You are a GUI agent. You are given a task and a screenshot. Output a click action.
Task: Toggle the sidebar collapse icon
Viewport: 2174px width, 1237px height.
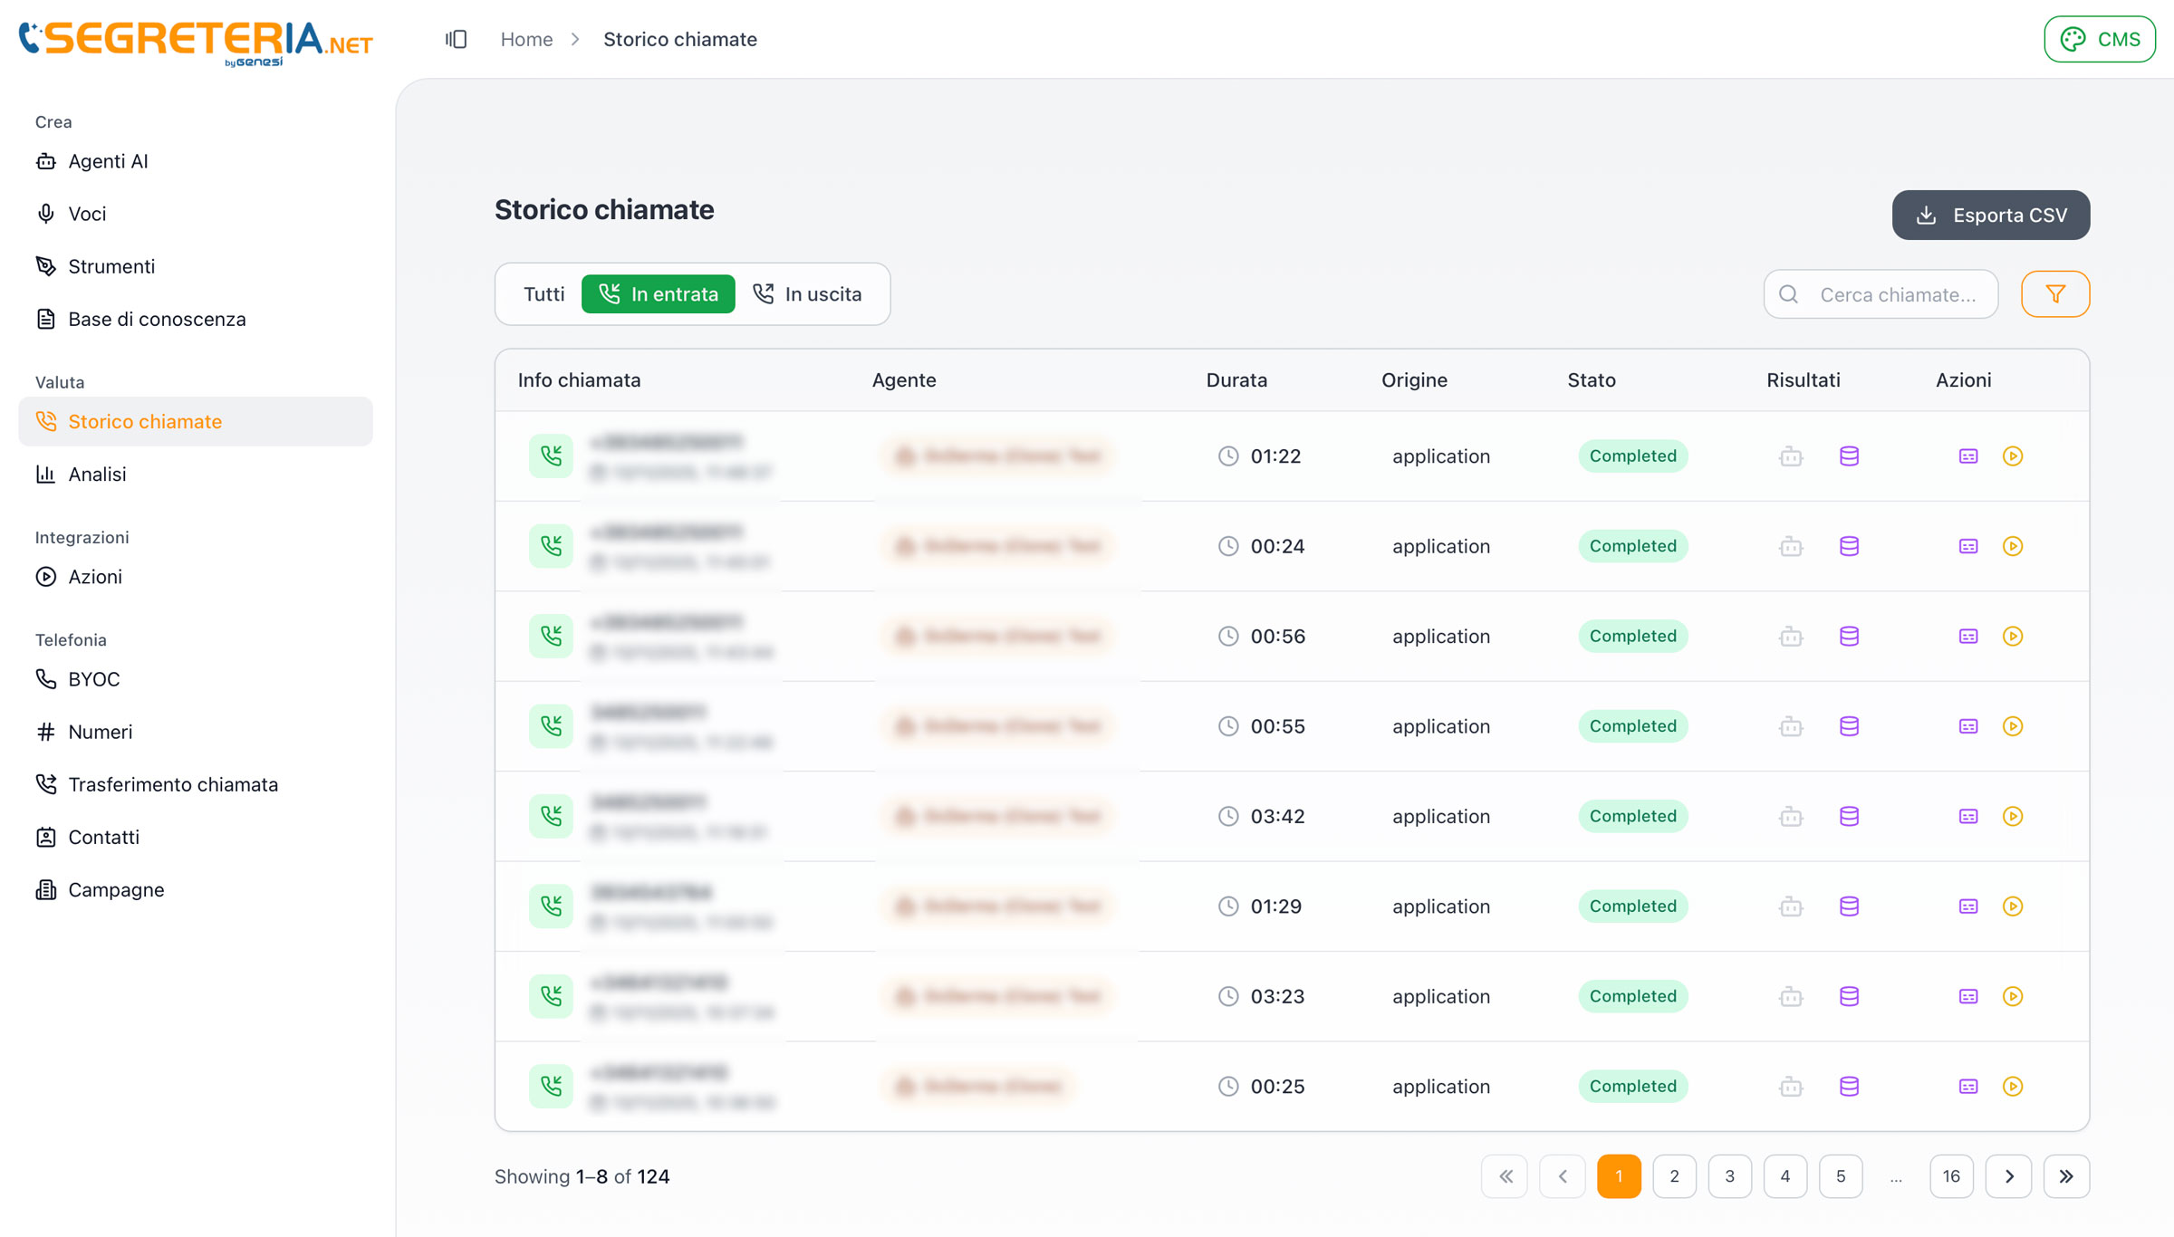click(x=456, y=39)
